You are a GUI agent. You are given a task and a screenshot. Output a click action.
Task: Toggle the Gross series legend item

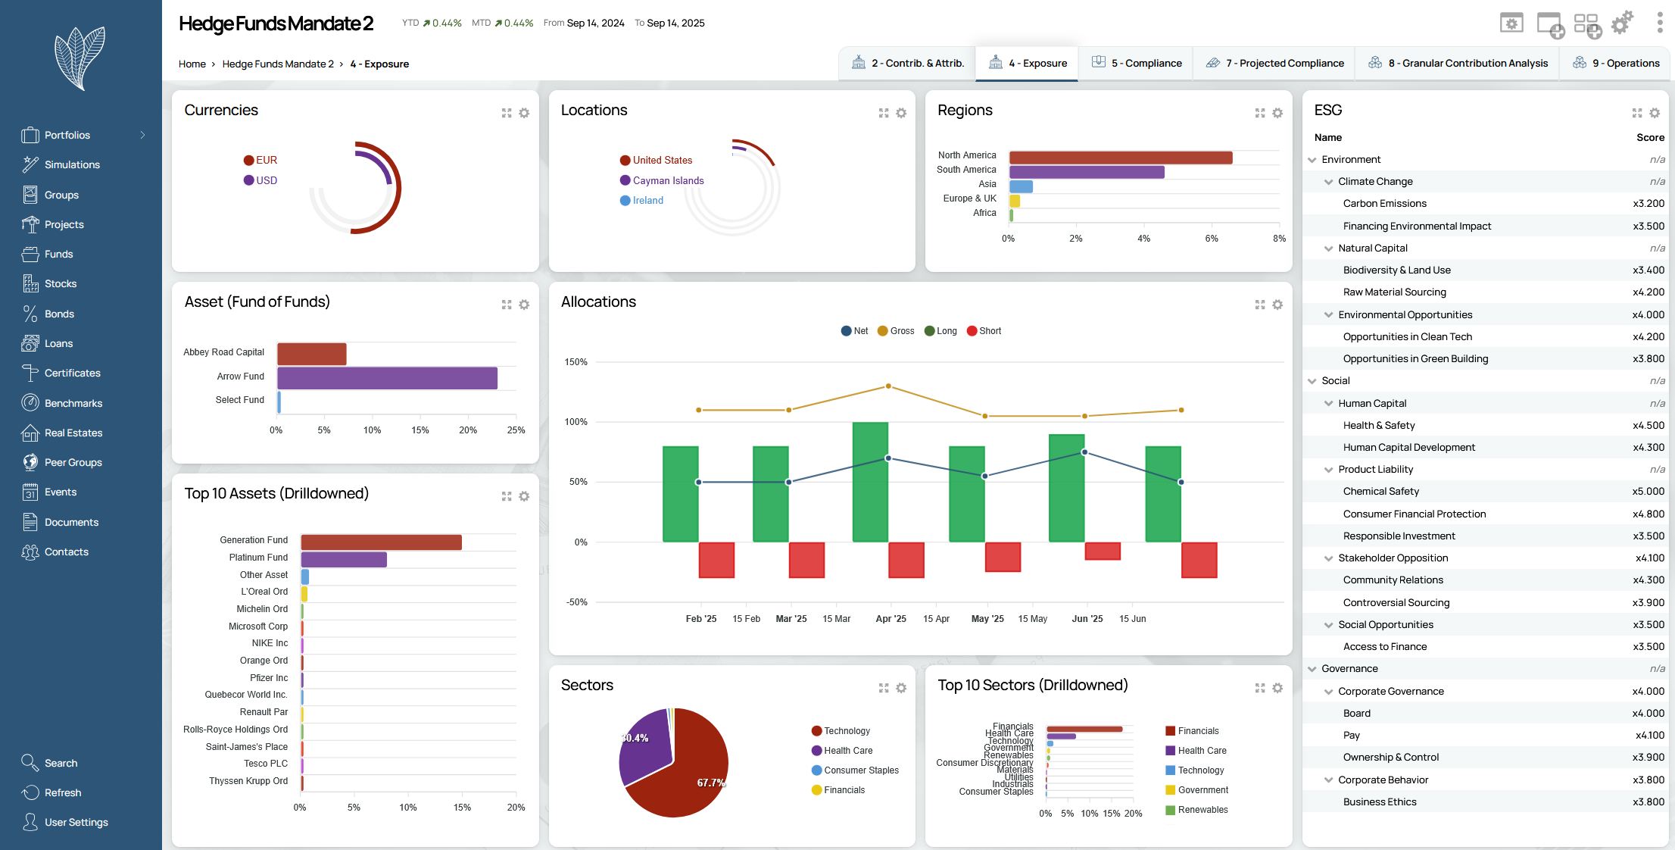(x=896, y=331)
